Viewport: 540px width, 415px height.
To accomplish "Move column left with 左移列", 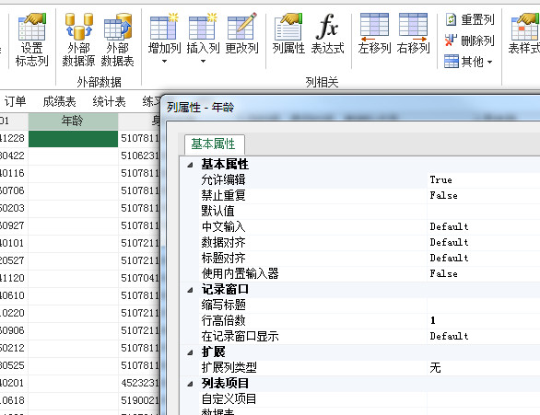I will [374, 34].
